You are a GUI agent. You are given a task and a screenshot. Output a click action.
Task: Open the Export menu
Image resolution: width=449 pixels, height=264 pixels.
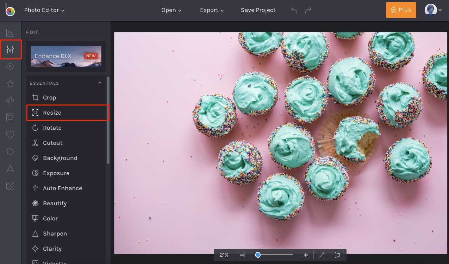(211, 10)
